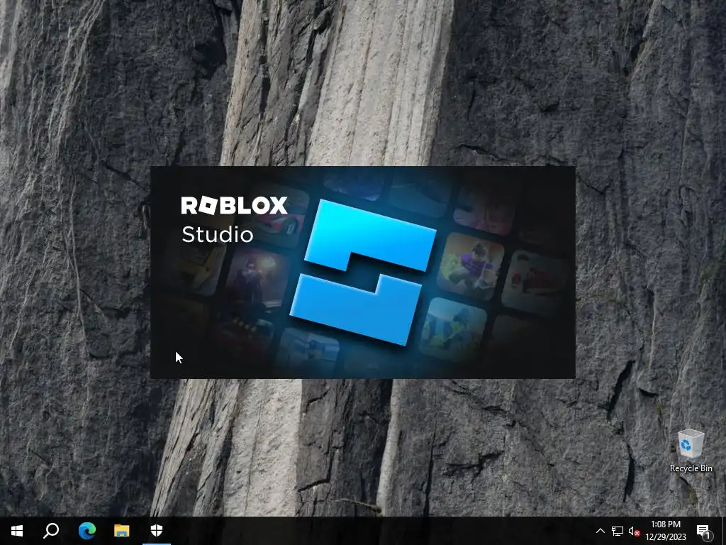726x545 pixels.
Task: Open network status tray icon
Action: [618, 531]
